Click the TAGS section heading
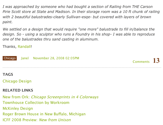 [8, 75]
